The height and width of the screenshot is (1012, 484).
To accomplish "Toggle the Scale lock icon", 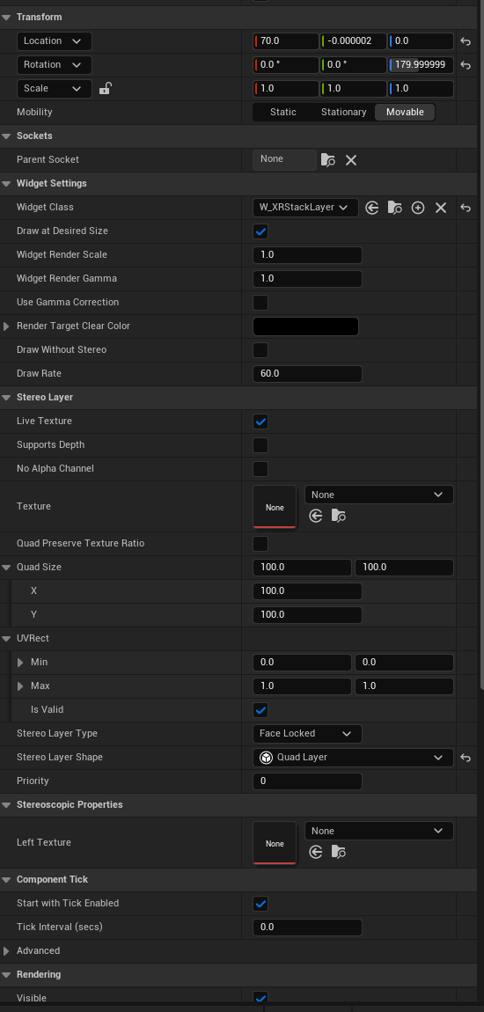I will 106,88.
